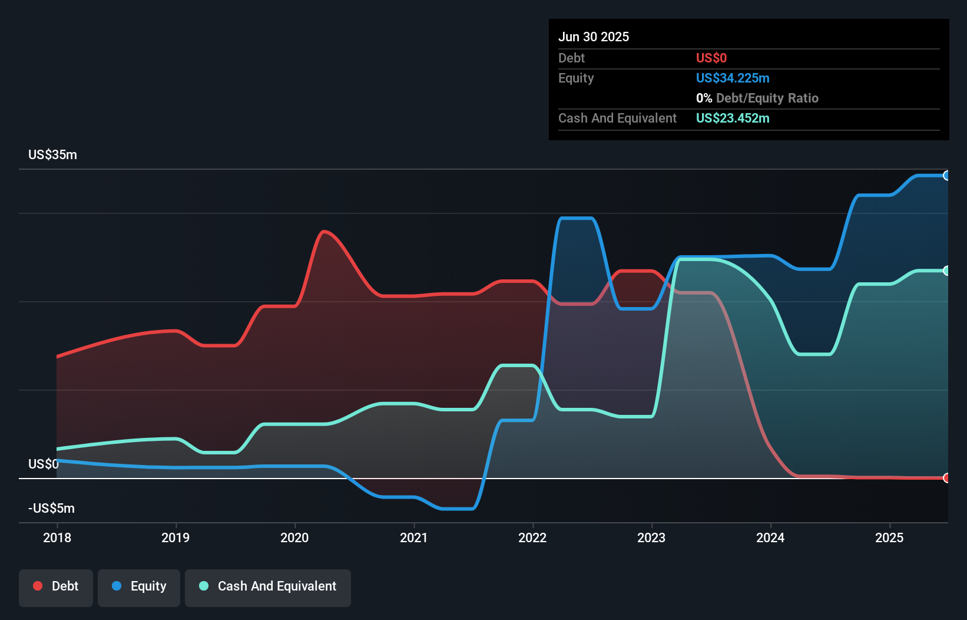Click the blue Equity endpoint marker at Jun 2025
The height and width of the screenshot is (620, 967).
946,176
